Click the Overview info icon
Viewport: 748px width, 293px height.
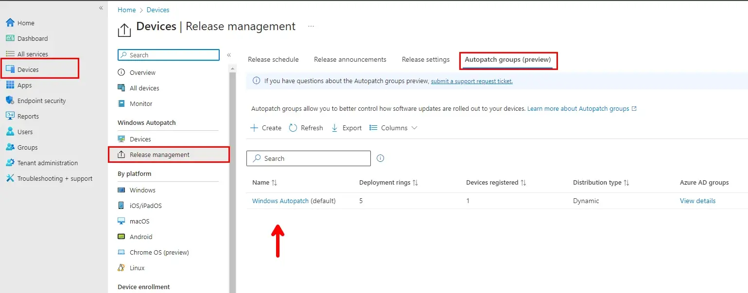(x=122, y=72)
